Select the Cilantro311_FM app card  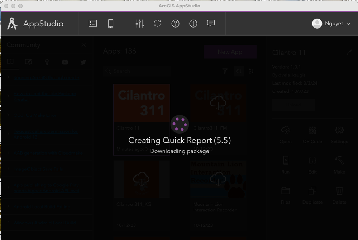(218, 119)
